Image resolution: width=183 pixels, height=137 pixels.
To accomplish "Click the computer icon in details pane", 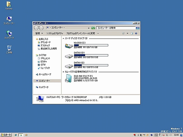I will (40, 99).
